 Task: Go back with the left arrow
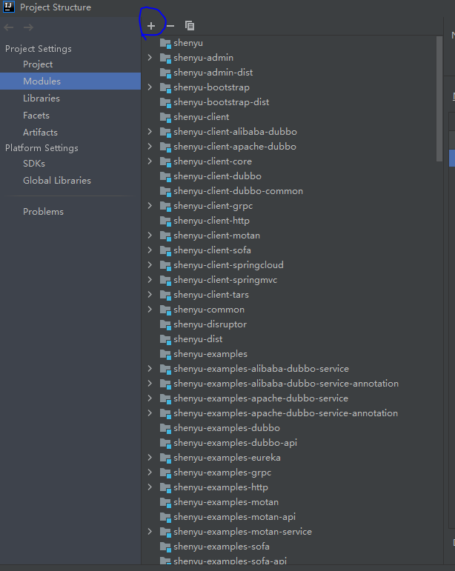coord(9,27)
